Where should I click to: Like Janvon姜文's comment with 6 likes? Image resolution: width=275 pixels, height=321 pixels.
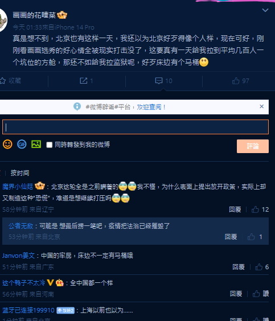[262, 267]
